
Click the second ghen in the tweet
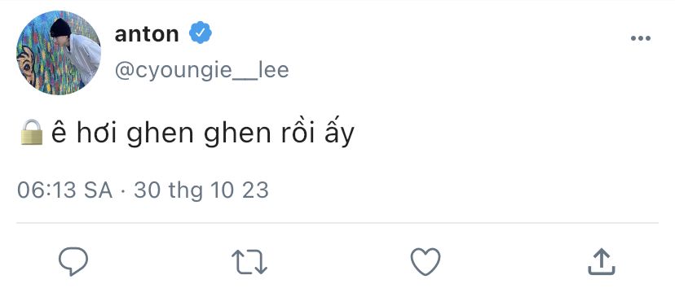pyautogui.click(x=237, y=136)
